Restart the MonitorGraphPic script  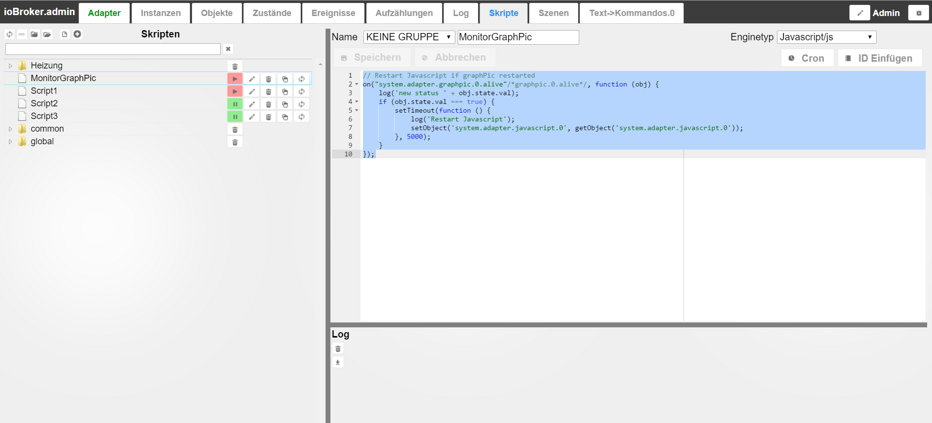(x=301, y=79)
